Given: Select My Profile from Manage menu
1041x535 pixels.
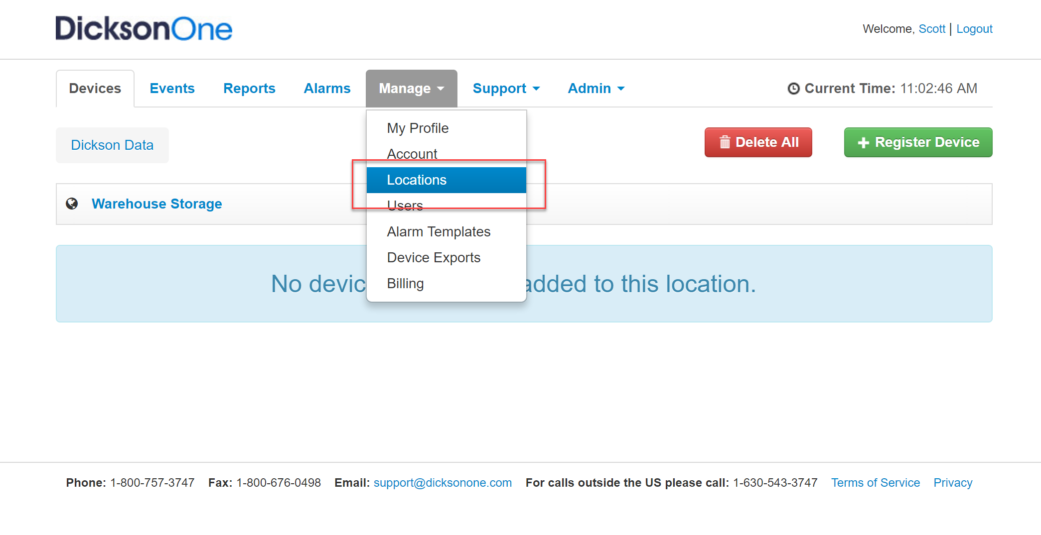Looking at the screenshot, I should click(x=446, y=128).
